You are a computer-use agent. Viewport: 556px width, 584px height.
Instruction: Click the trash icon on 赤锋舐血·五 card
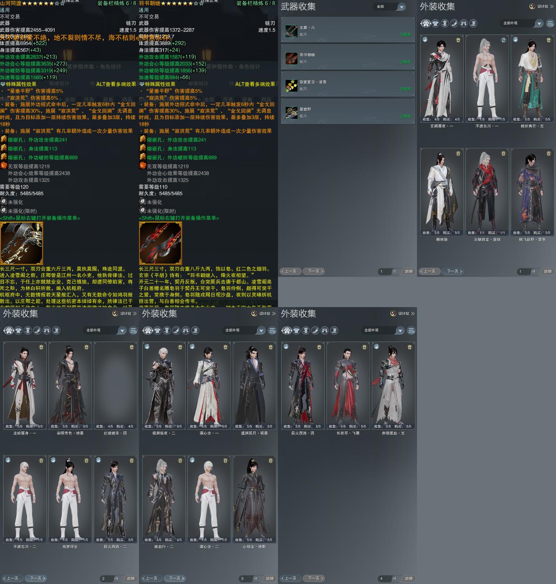410,347
